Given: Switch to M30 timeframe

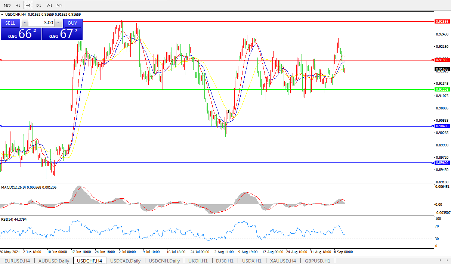Looking at the screenshot, I should (7, 5).
